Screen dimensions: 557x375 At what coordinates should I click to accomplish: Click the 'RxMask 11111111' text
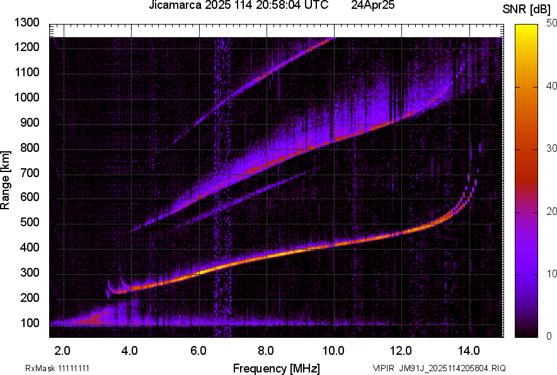[57, 368]
